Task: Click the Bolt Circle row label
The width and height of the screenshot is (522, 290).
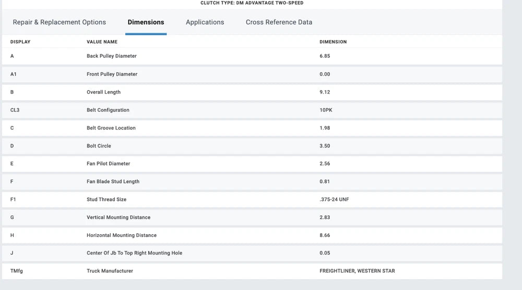Action: 99,146
